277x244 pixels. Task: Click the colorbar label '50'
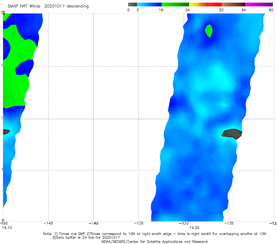(x=221, y=10)
